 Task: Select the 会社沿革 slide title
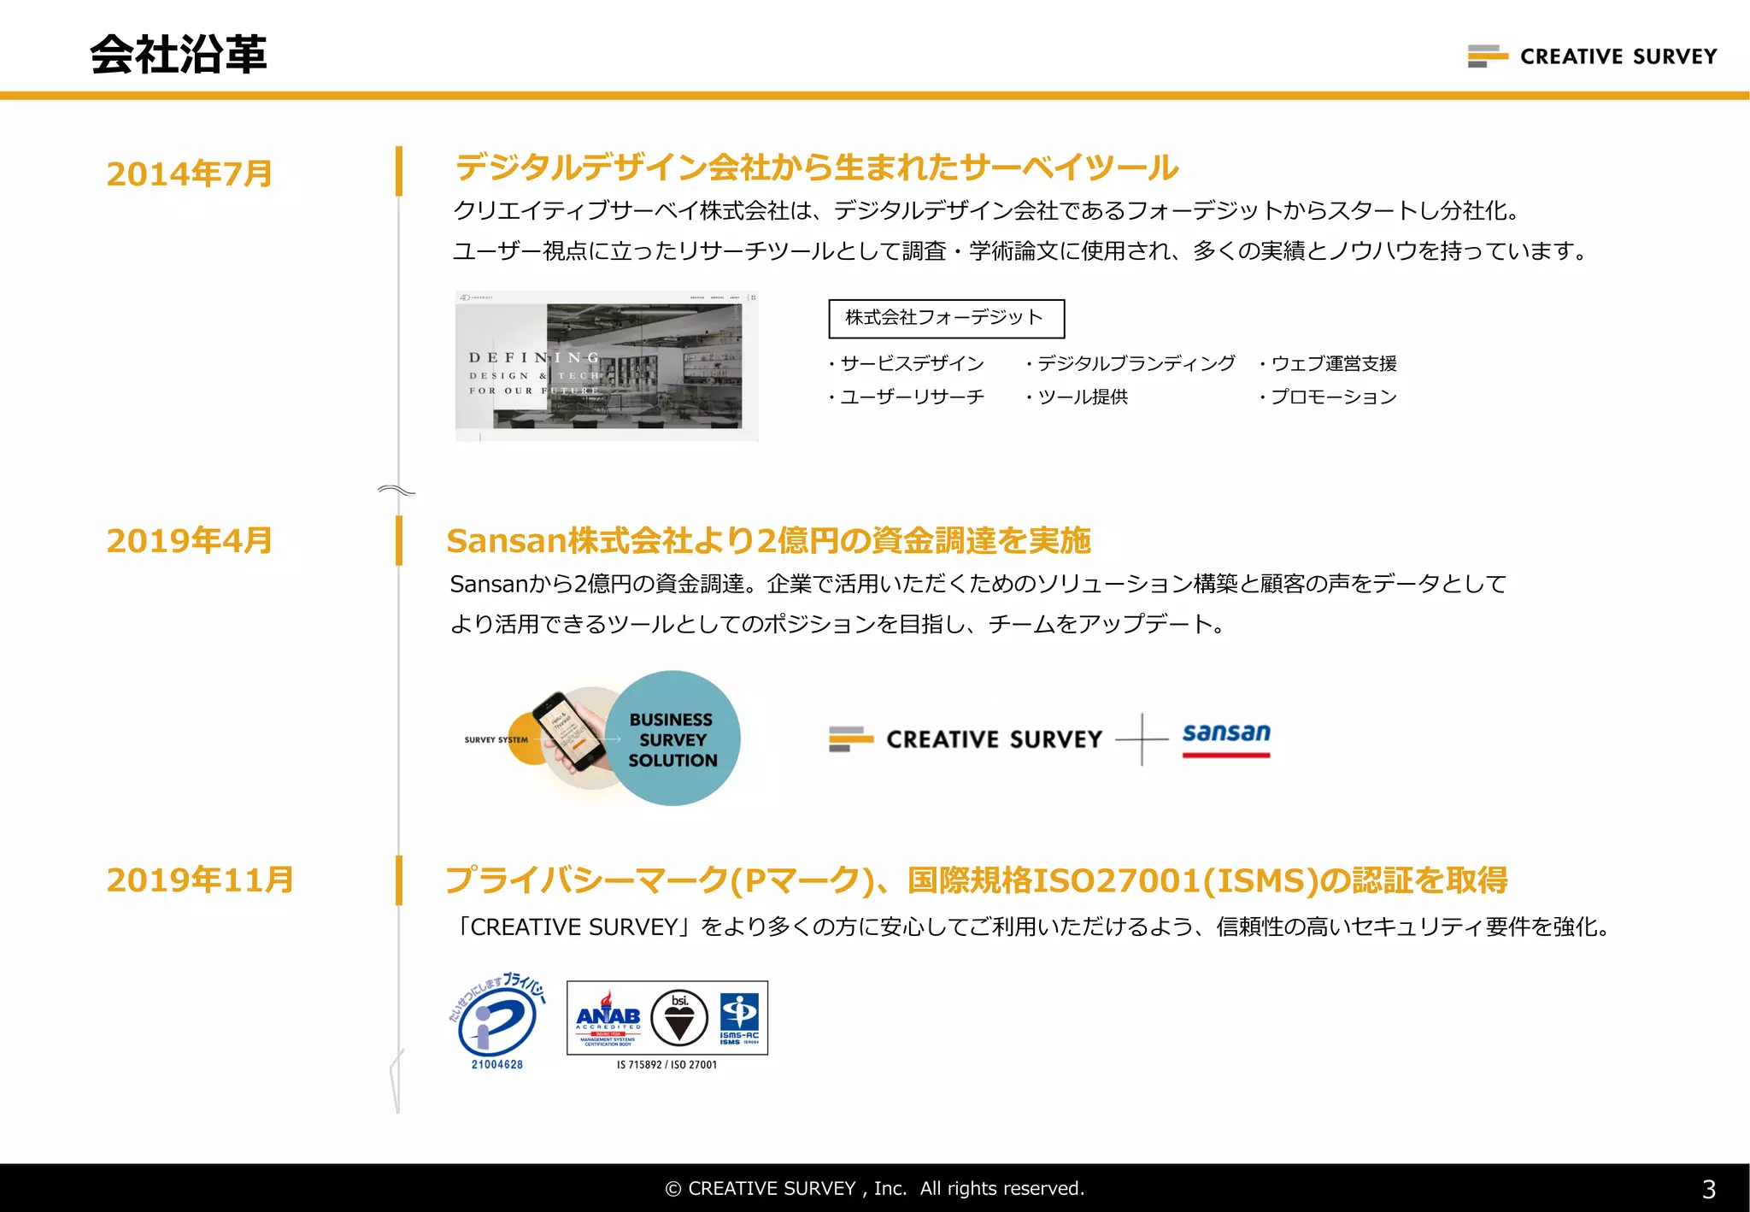(179, 55)
